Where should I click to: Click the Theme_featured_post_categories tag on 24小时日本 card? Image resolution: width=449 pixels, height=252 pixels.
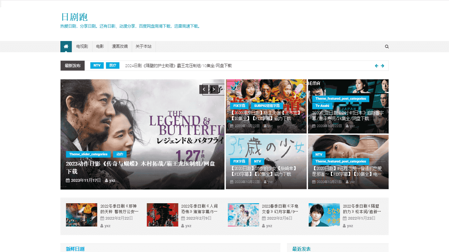click(341, 99)
